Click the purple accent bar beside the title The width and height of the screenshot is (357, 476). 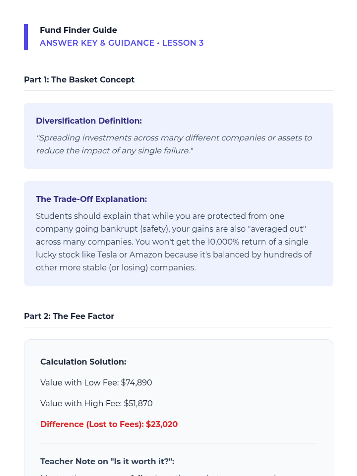[x=26, y=37]
